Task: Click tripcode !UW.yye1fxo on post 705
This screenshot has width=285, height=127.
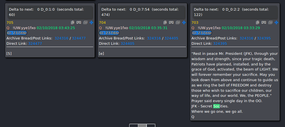Action: pyautogui.click(x=24, y=28)
